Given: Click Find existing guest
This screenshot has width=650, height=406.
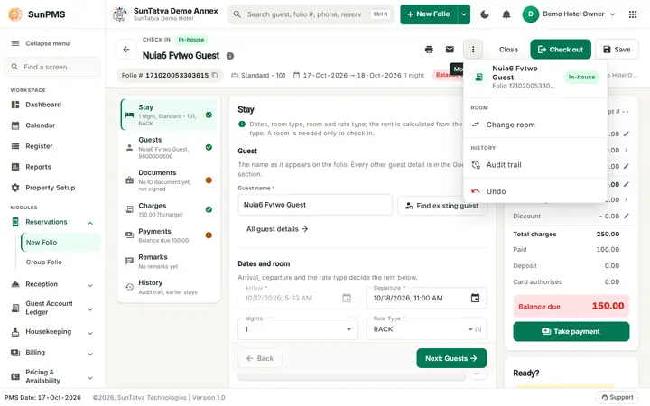Looking at the screenshot, I should tap(441, 206).
